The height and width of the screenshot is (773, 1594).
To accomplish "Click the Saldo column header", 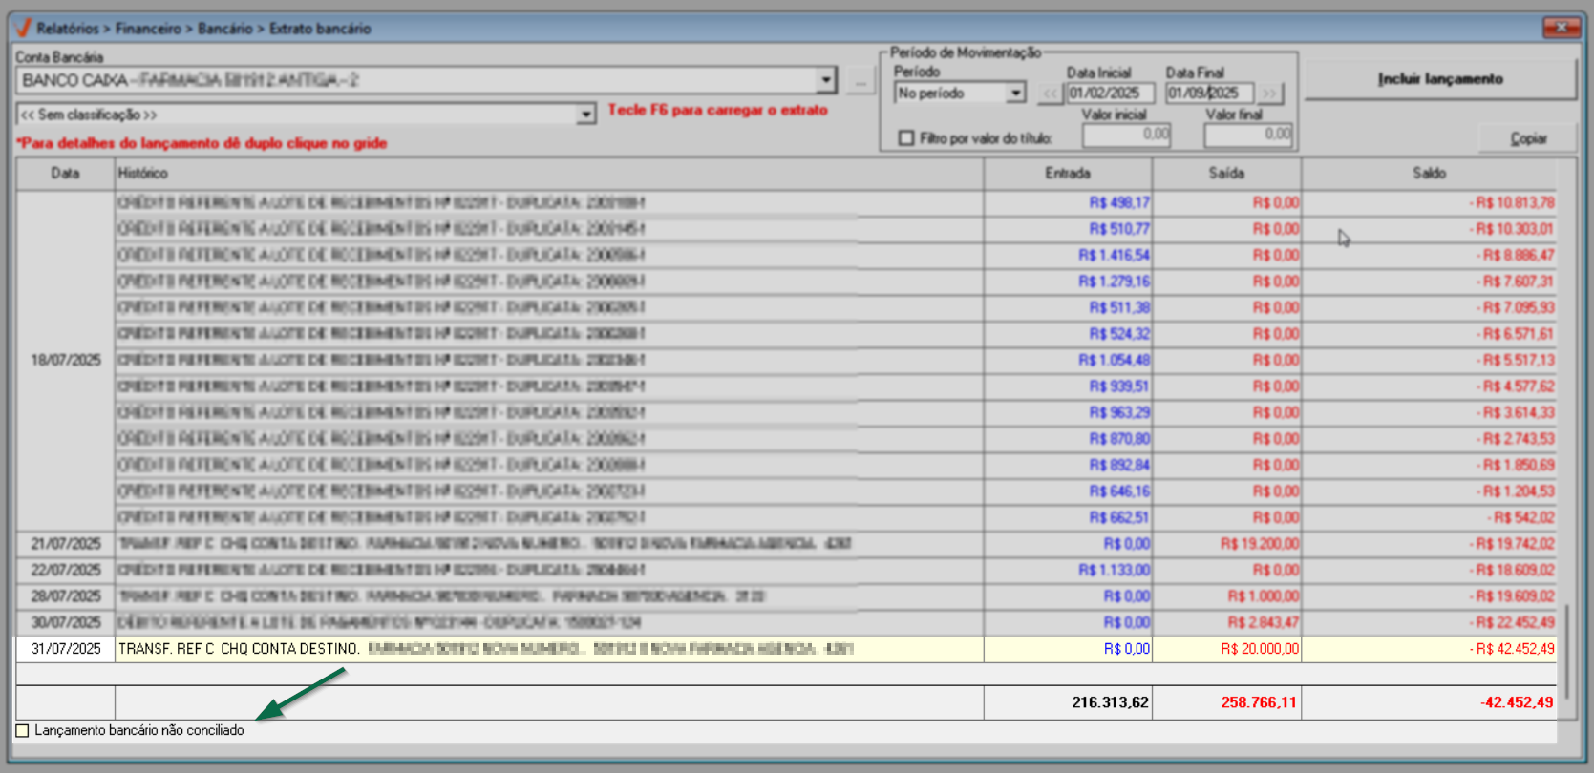I will pyautogui.click(x=1429, y=174).
